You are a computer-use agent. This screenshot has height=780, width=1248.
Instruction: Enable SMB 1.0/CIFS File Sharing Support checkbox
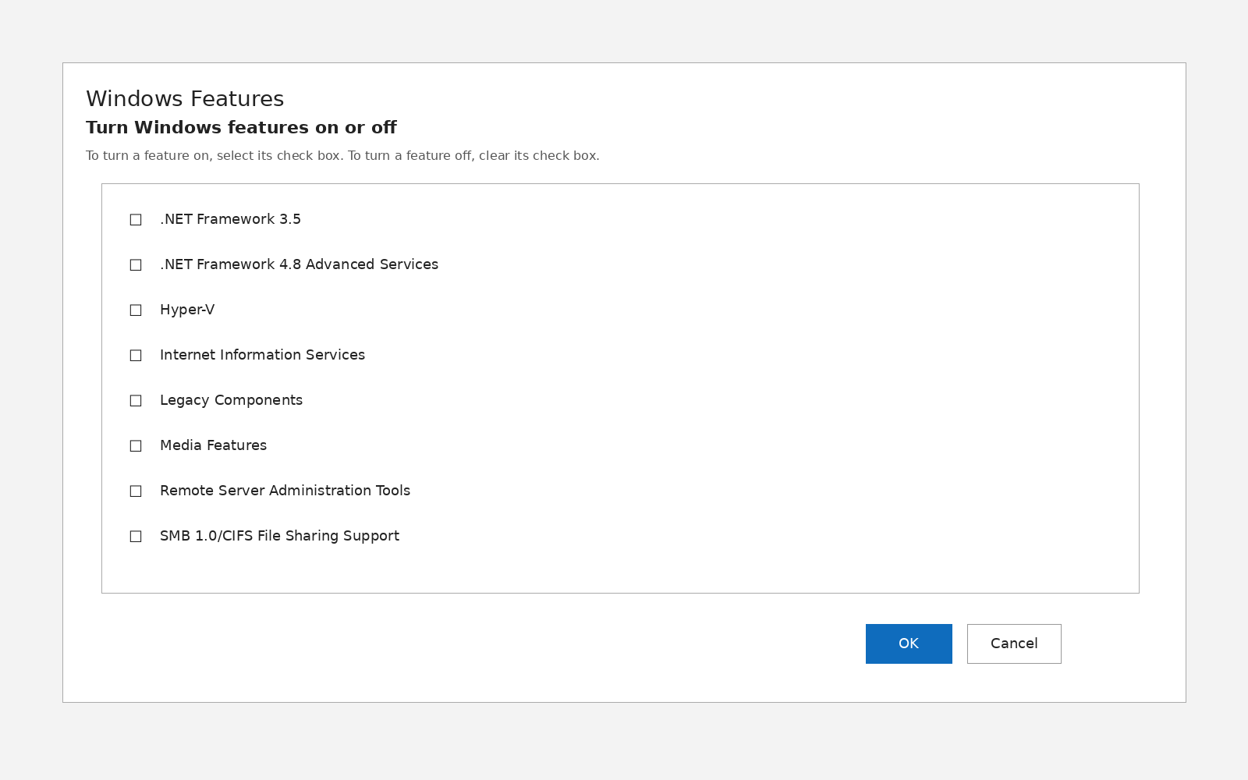click(136, 537)
